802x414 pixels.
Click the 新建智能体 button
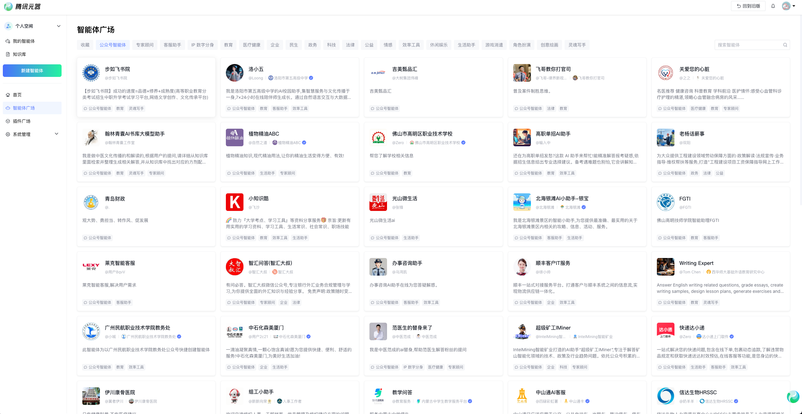[32, 71]
